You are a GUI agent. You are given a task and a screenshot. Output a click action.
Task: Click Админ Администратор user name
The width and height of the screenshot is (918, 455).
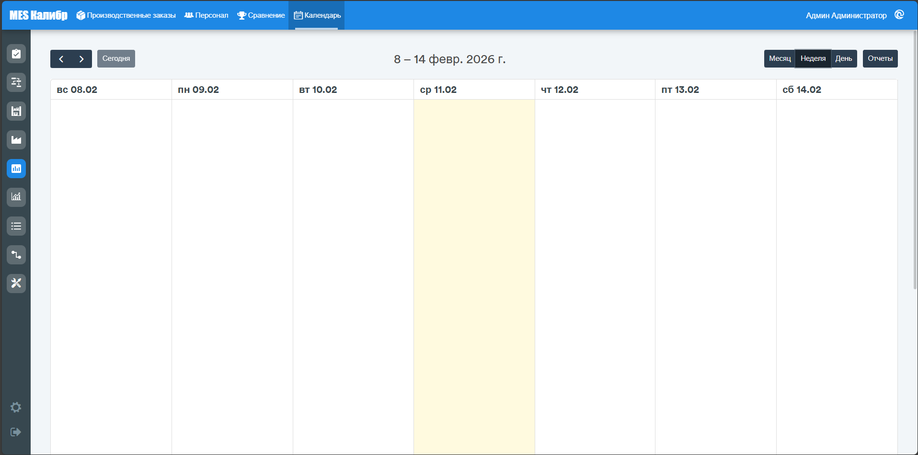click(846, 15)
